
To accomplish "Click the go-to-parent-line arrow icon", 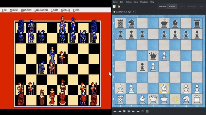I will pyautogui.click(x=129, y=111).
